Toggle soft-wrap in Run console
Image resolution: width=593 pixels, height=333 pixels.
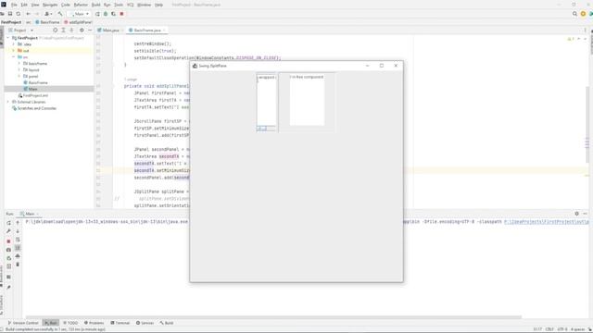pos(18,240)
